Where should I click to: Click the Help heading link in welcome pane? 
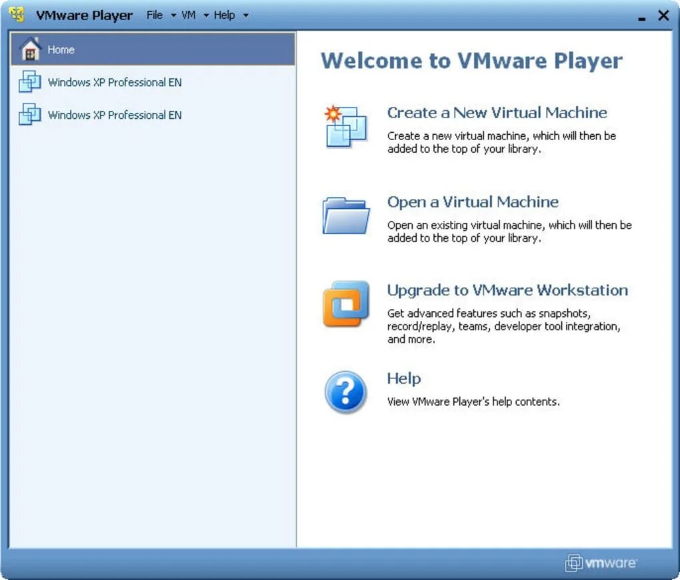click(404, 378)
